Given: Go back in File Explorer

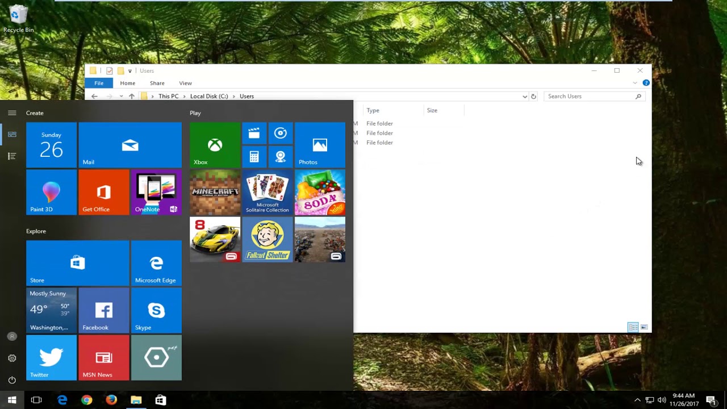Looking at the screenshot, I should pyautogui.click(x=94, y=97).
